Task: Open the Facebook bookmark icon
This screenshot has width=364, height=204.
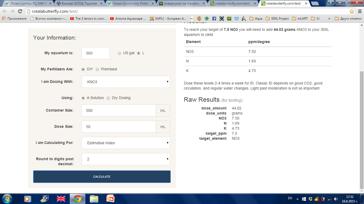Action: pyautogui.click(x=214, y=18)
